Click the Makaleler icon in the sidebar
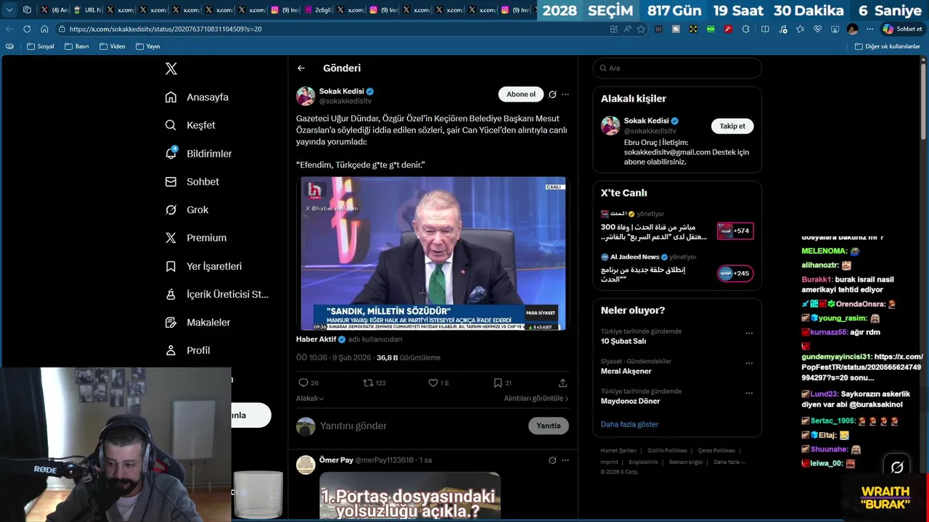Screen dimensions: 929x522 (x=171, y=322)
